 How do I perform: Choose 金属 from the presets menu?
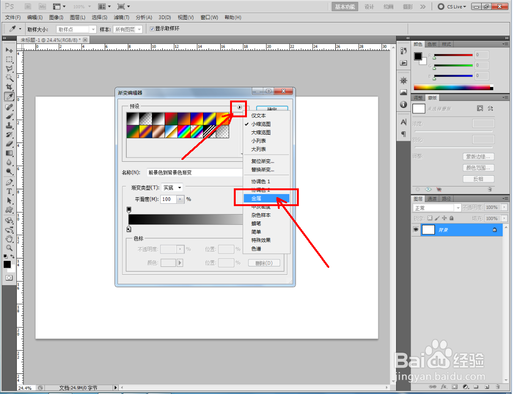click(266, 198)
